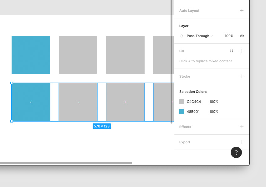266x187 pixels.
Task: Click the blend mode droplet icon
Action: 182,36
